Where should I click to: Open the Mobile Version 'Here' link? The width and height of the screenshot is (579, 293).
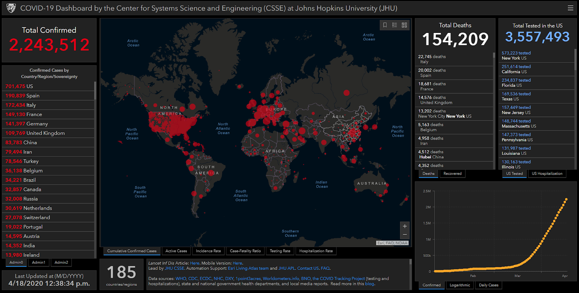click(x=237, y=263)
